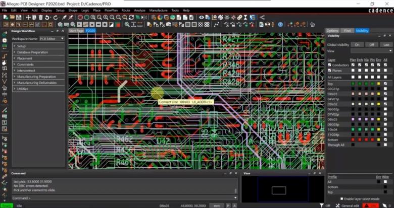Screen dimensions: 394x208
Task: Open the Route menu
Action: [x=125, y=10]
